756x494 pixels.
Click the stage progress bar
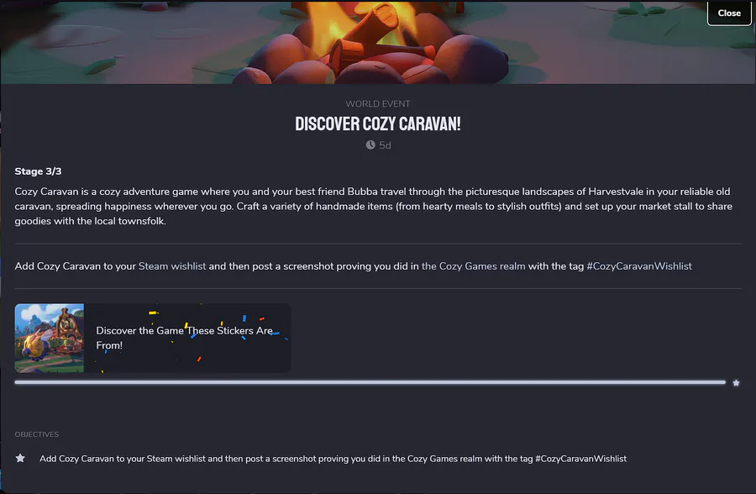[x=370, y=382]
